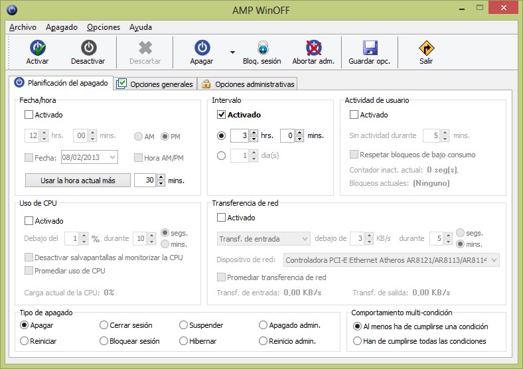Toggle the Hora AM/PM checkbox
Image resolution: width=523 pixels, height=369 pixels.
click(138, 158)
